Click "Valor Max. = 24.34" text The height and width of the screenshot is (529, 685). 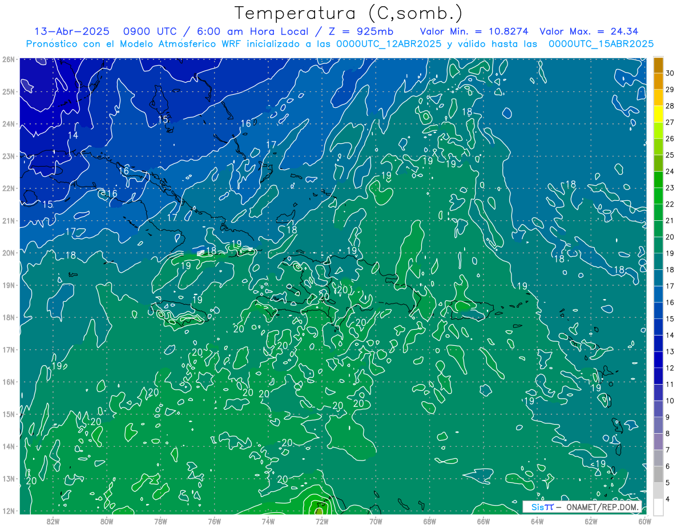coord(589,31)
